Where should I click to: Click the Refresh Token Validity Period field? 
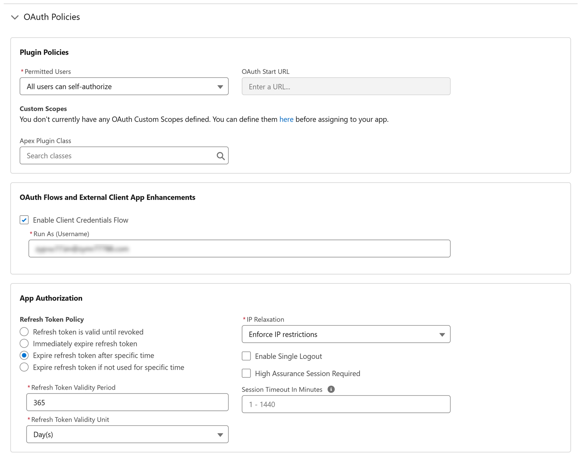(127, 402)
